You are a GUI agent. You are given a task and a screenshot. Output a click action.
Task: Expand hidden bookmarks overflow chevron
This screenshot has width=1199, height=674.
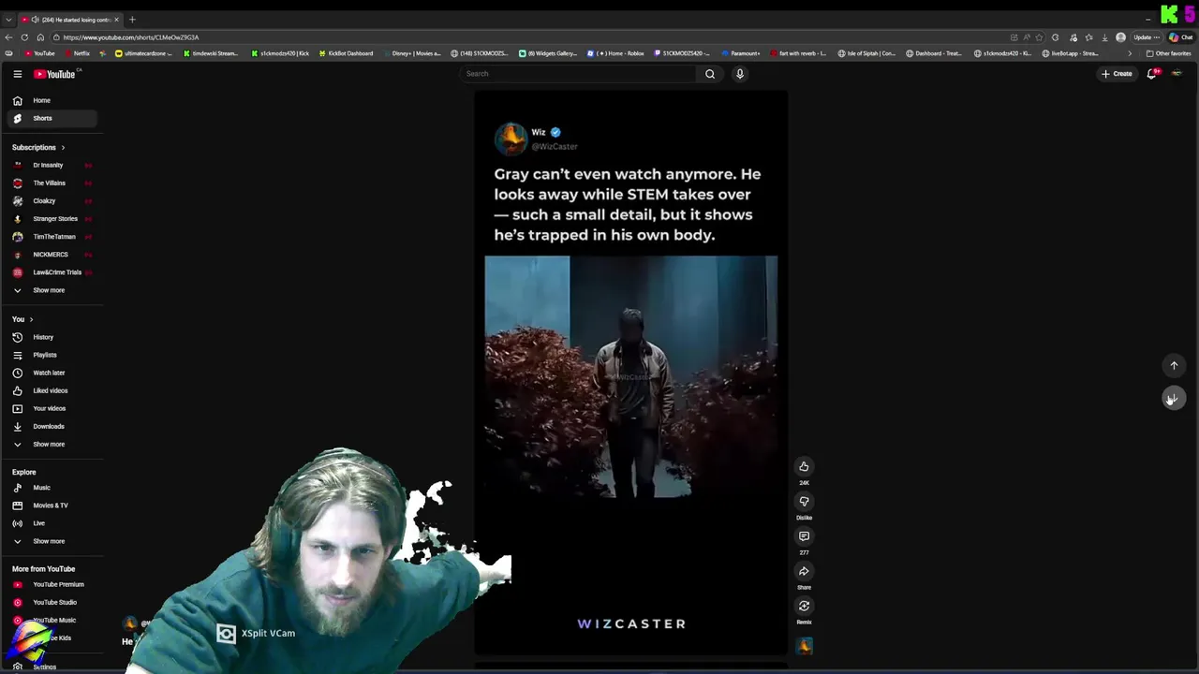[1130, 53]
